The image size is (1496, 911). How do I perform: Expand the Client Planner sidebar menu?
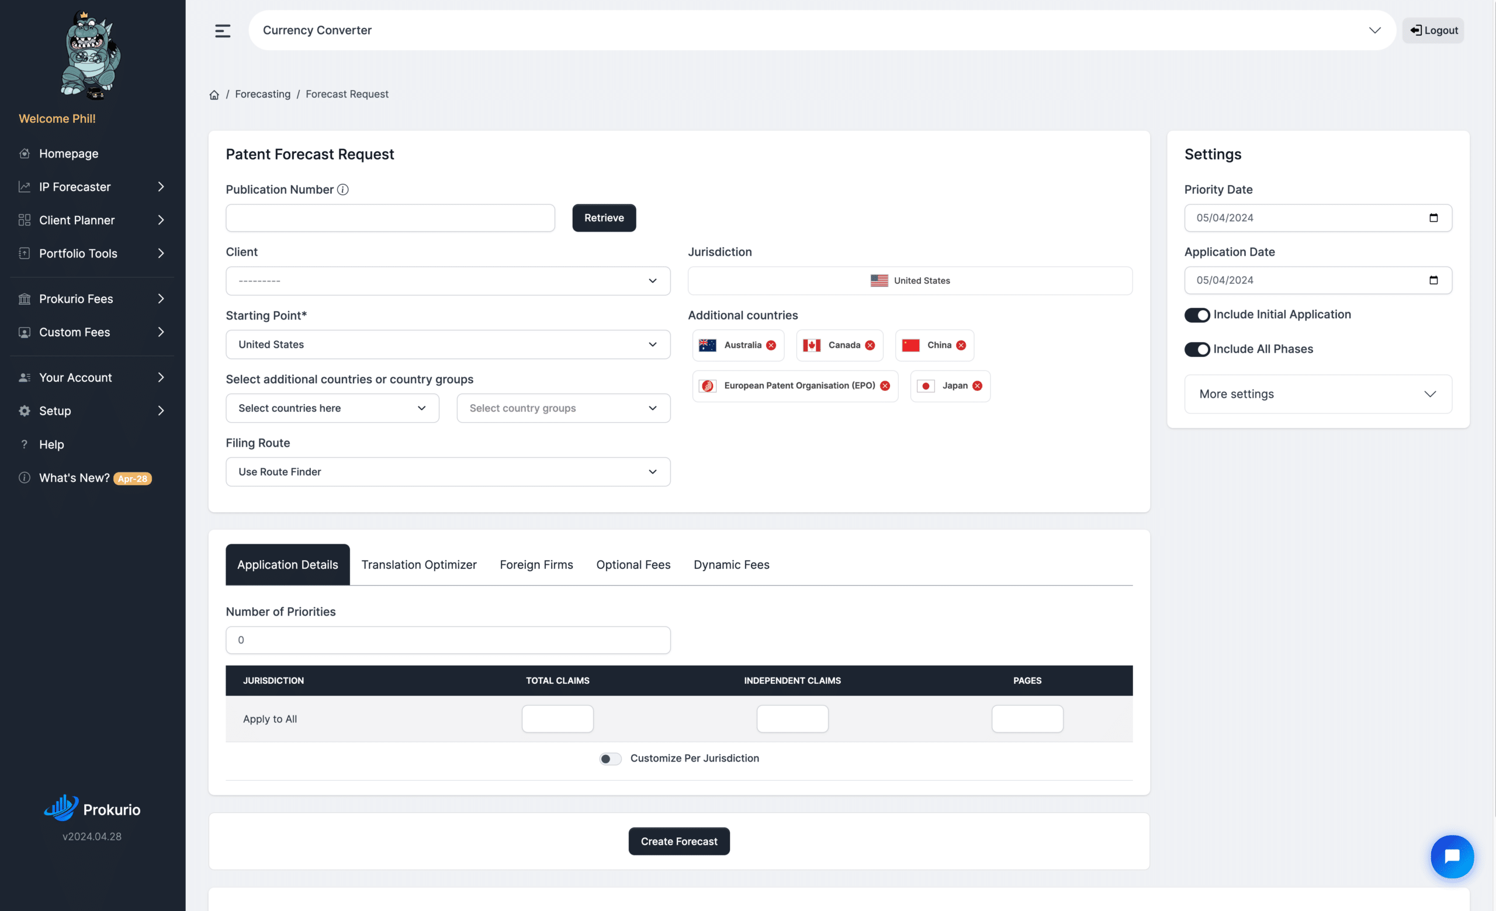coord(92,220)
